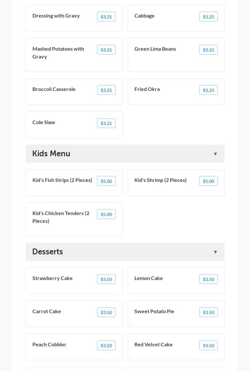Choose Lemon Cake $3.50 price tag

(208, 279)
